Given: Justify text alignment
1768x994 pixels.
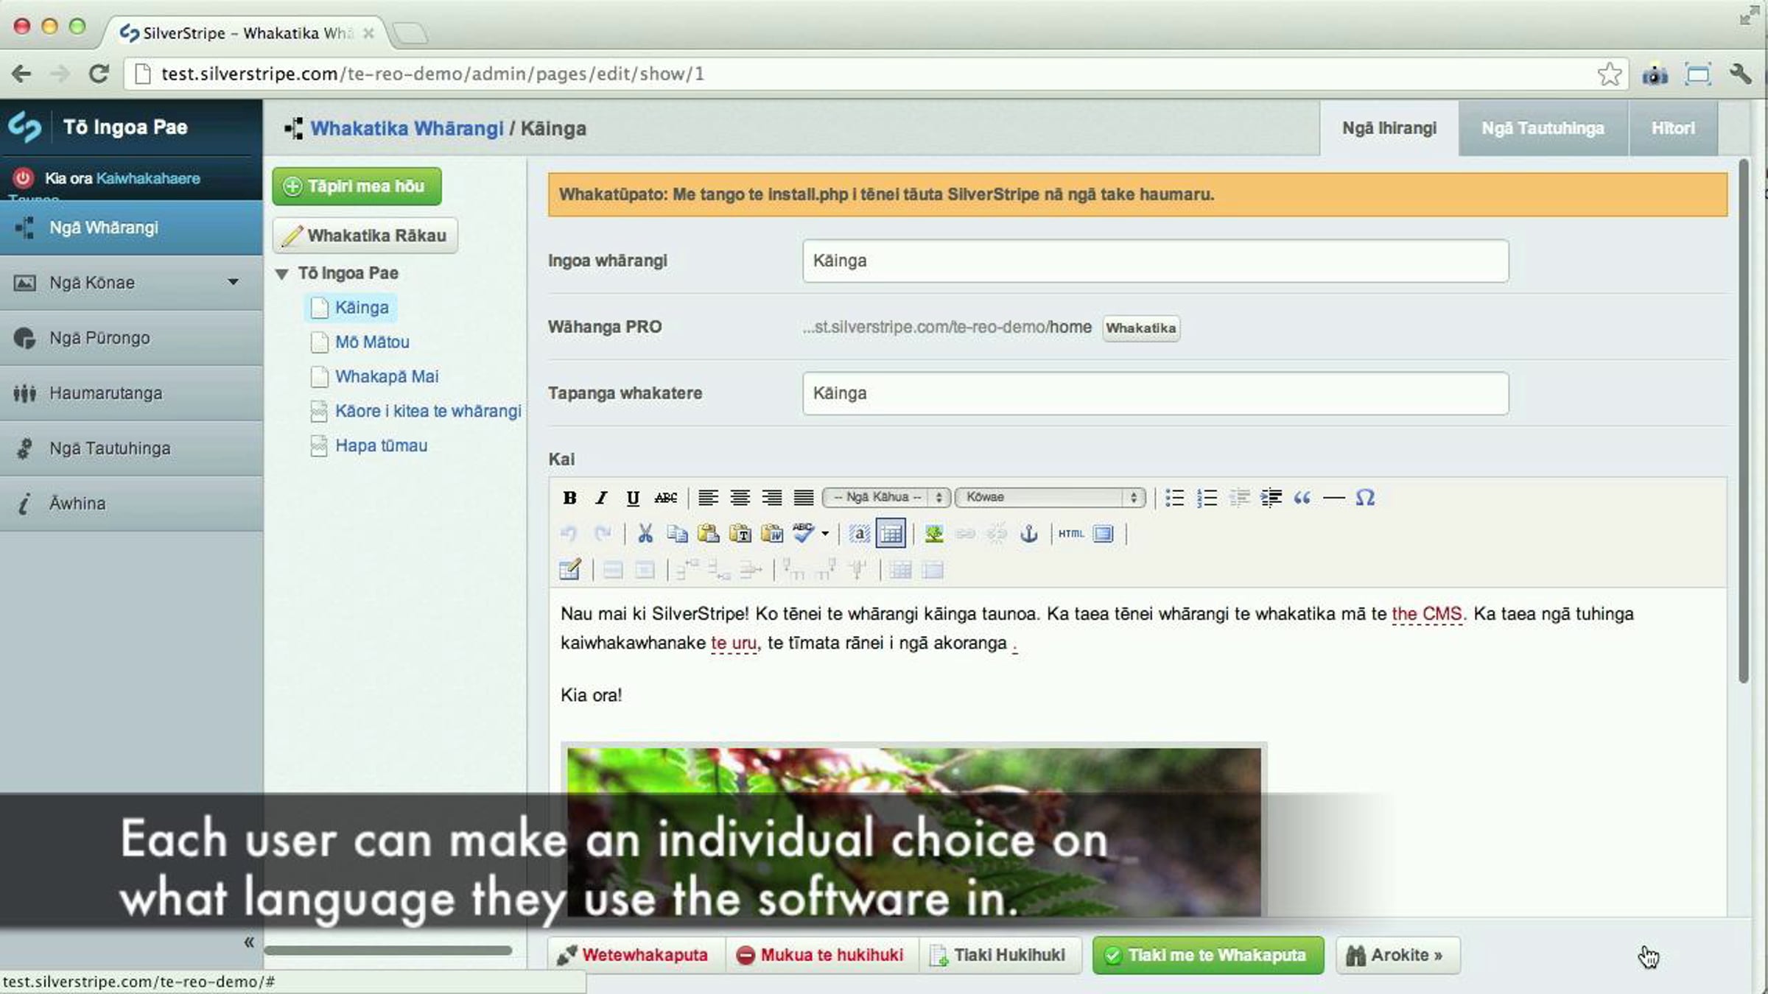Looking at the screenshot, I should click(804, 498).
